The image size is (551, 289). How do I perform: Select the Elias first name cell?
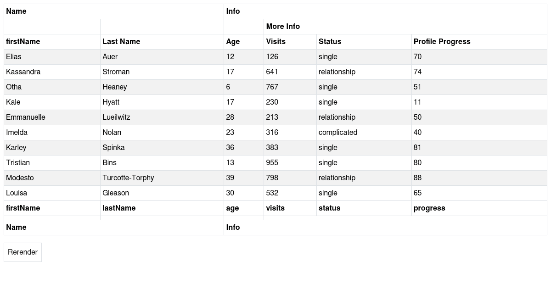click(52, 57)
